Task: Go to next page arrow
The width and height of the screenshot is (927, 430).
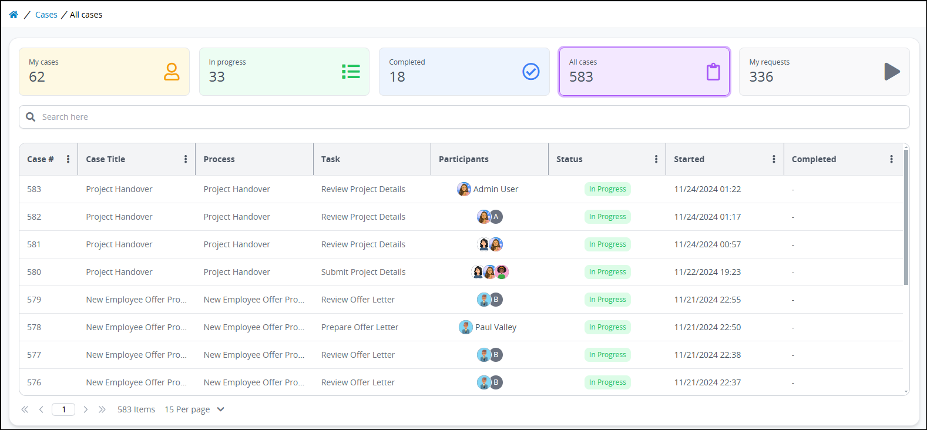Action: (86, 409)
